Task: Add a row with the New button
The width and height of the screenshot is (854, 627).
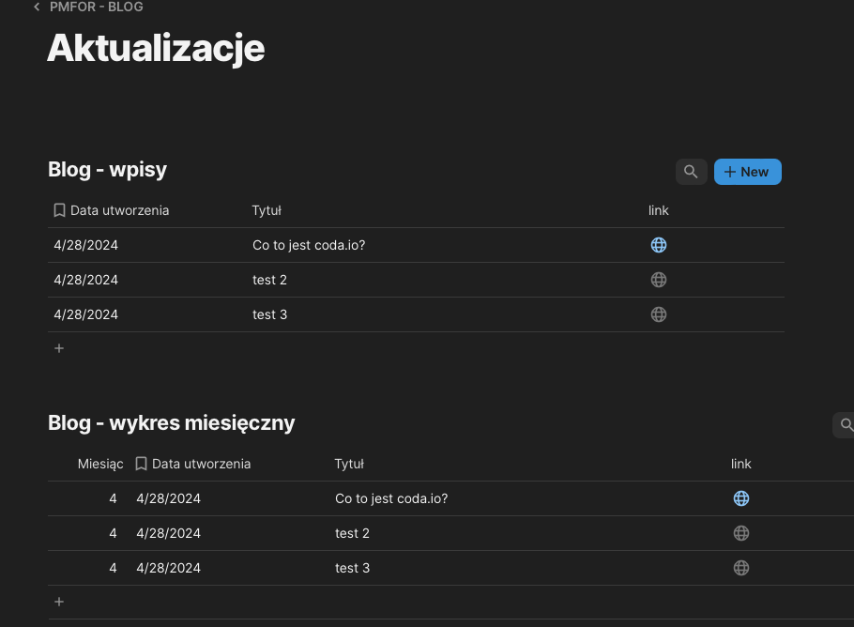Action: [747, 172]
